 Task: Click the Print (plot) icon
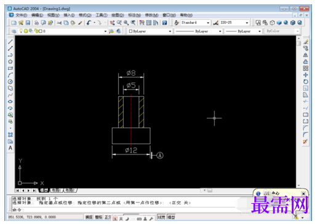pyautogui.click(x=36, y=23)
